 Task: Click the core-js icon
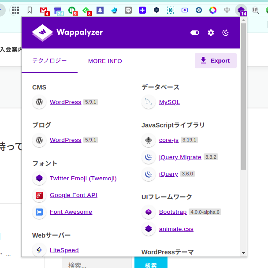point(149,140)
